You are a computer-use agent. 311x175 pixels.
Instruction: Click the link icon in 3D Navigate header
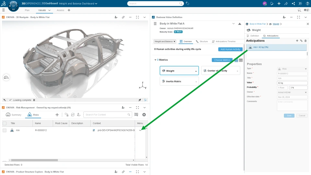[123, 17]
